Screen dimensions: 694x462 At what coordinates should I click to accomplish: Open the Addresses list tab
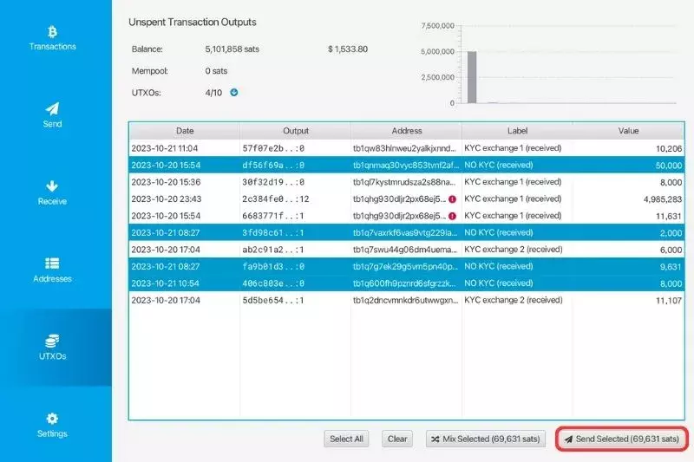[x=52, y=270]
